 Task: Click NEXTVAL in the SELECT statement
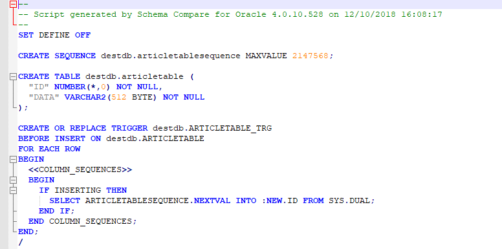click(212, 200)
